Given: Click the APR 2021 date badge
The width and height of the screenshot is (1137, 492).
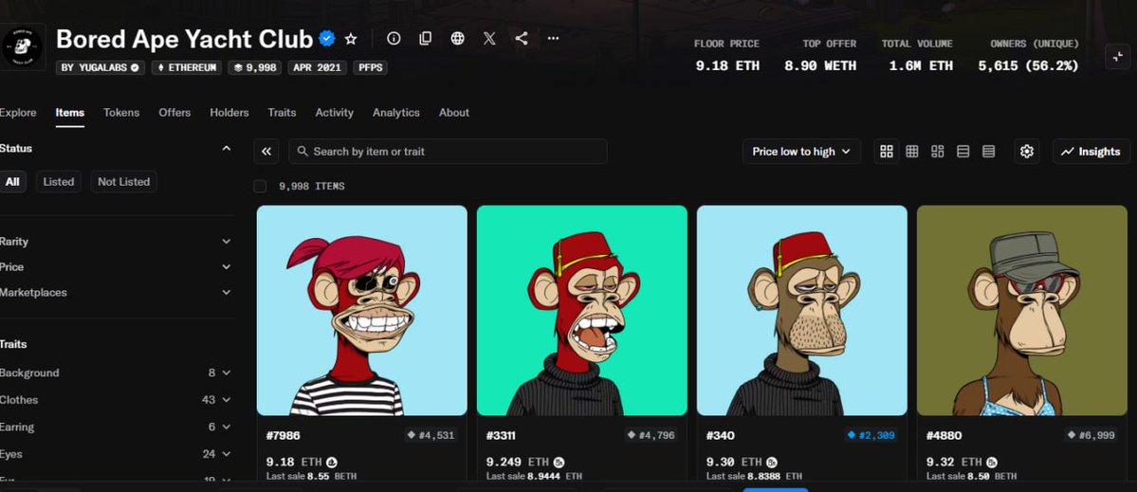Looking at the screenshot, I should 318,67.
